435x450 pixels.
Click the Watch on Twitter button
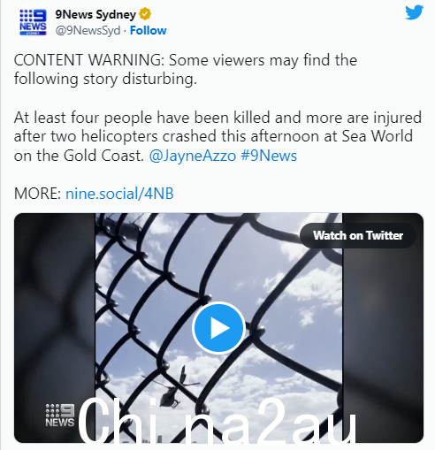358,235
